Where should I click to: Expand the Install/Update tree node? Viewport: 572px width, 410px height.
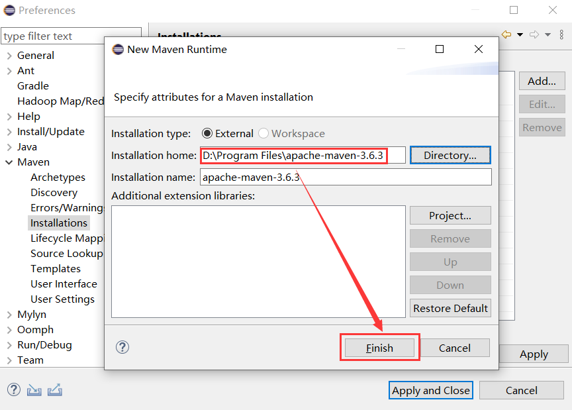pos(9,132)
